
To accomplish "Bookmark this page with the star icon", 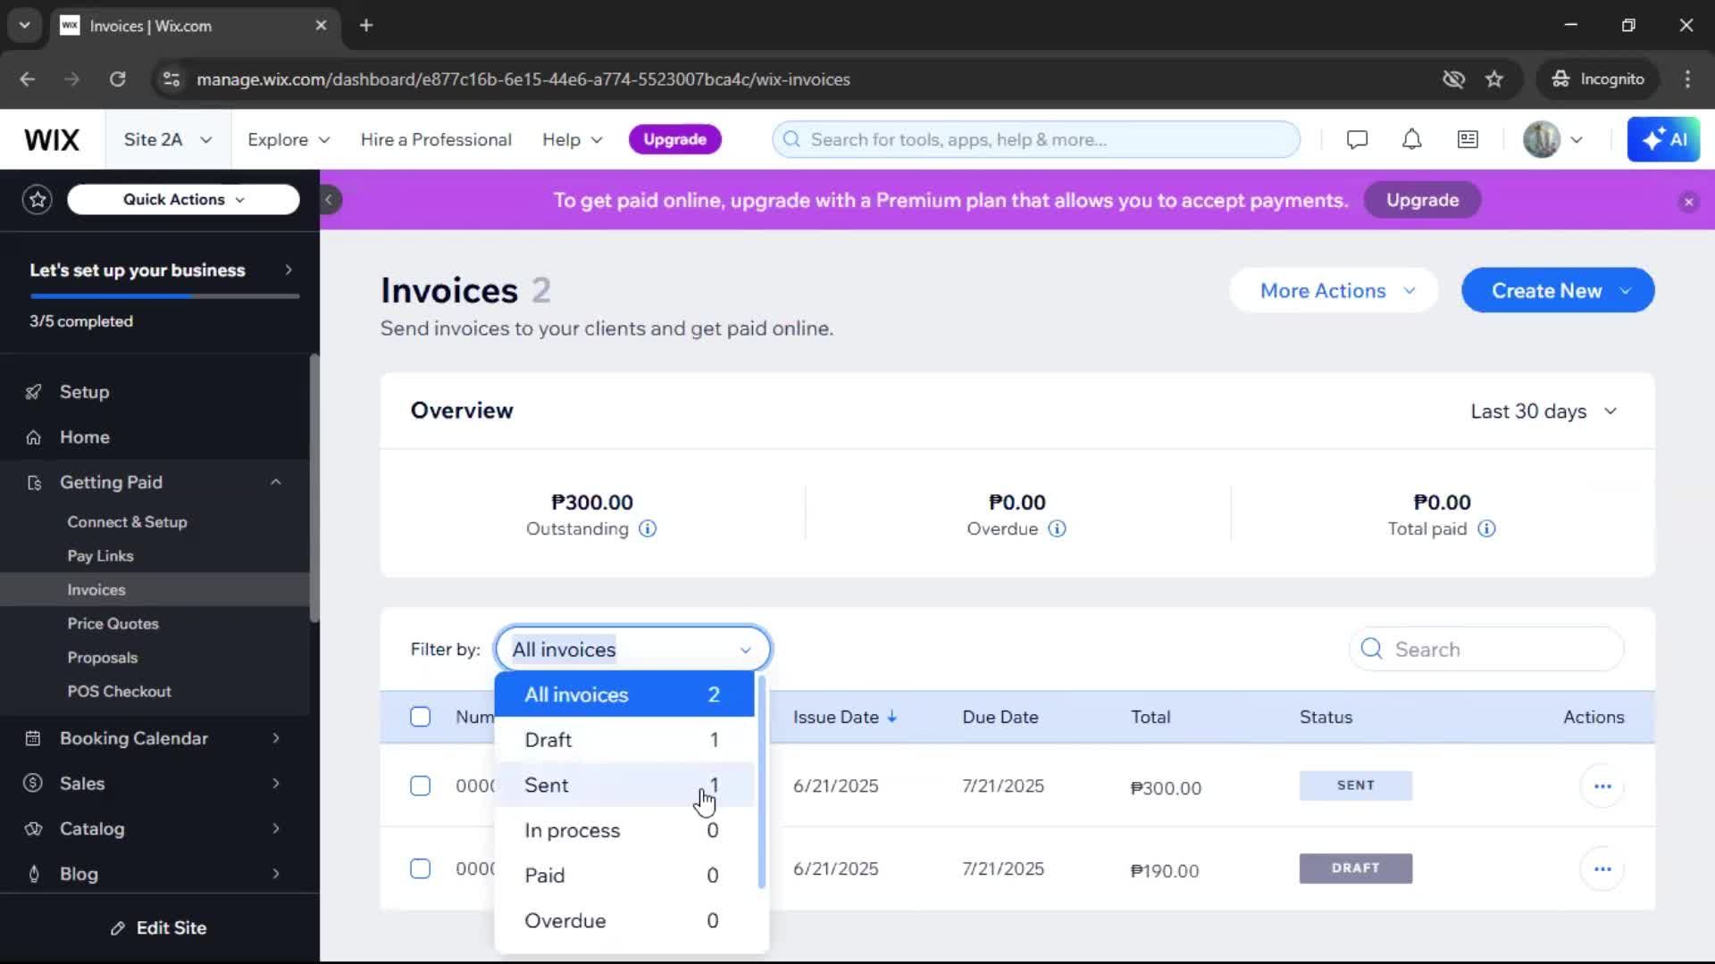I will (x=1494, y=79).
